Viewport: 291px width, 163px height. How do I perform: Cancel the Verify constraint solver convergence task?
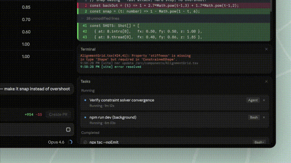pyautogui.click(x=264, y=100)
